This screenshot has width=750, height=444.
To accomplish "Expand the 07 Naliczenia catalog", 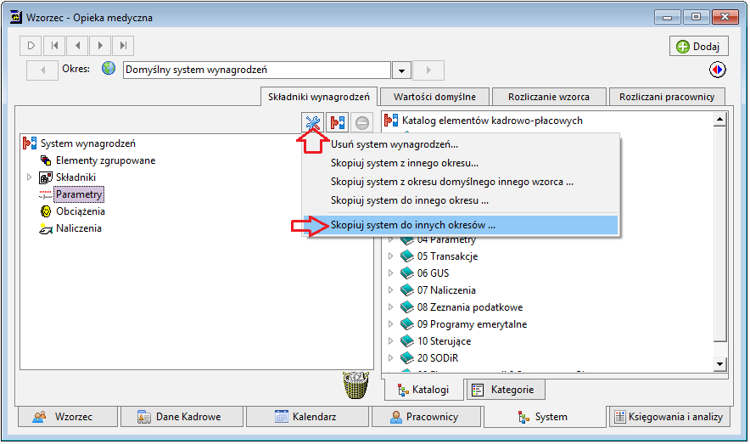I will (391, 290).
